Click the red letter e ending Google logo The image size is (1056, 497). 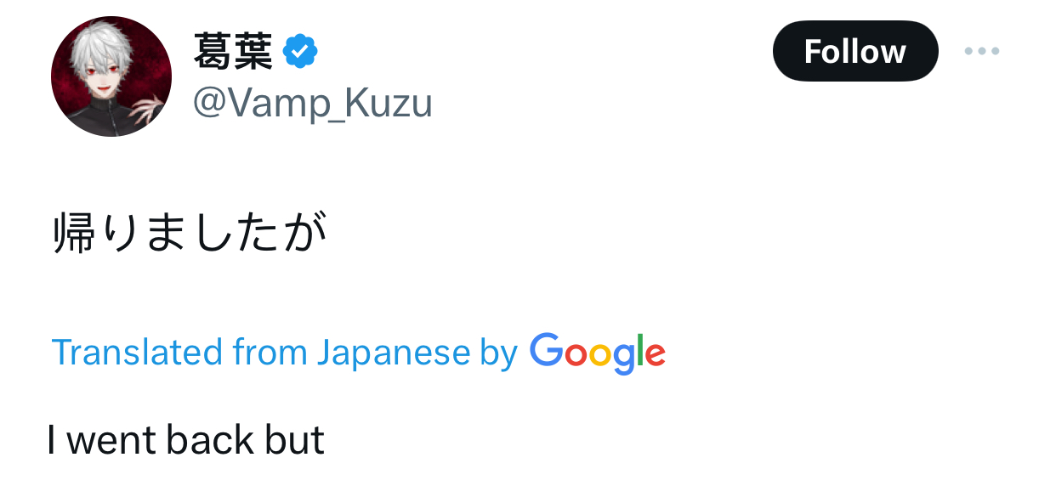click(x=654, y=354)
